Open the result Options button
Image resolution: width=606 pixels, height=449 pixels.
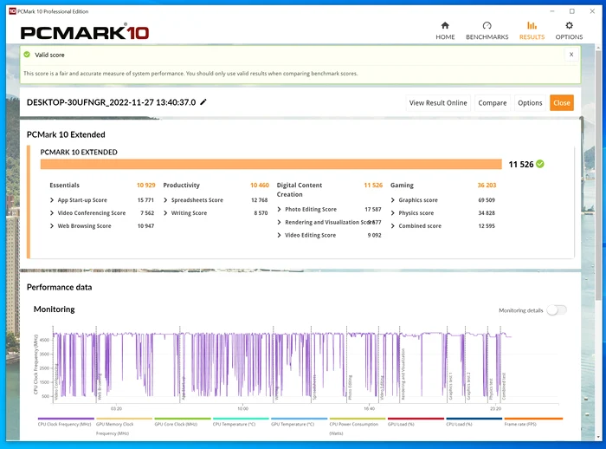[x=530, y=103]
